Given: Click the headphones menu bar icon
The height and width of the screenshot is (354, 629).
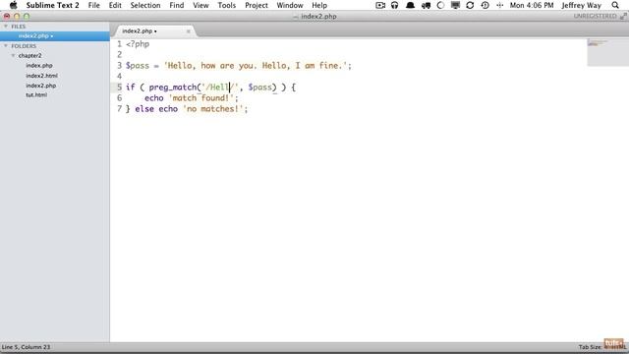Looking at the screenshot, I should coord(395,5).
